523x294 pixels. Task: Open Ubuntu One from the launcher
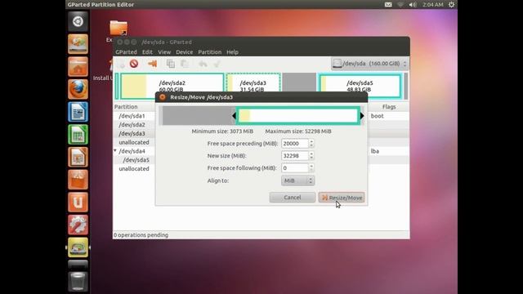(x=78, y=202)
